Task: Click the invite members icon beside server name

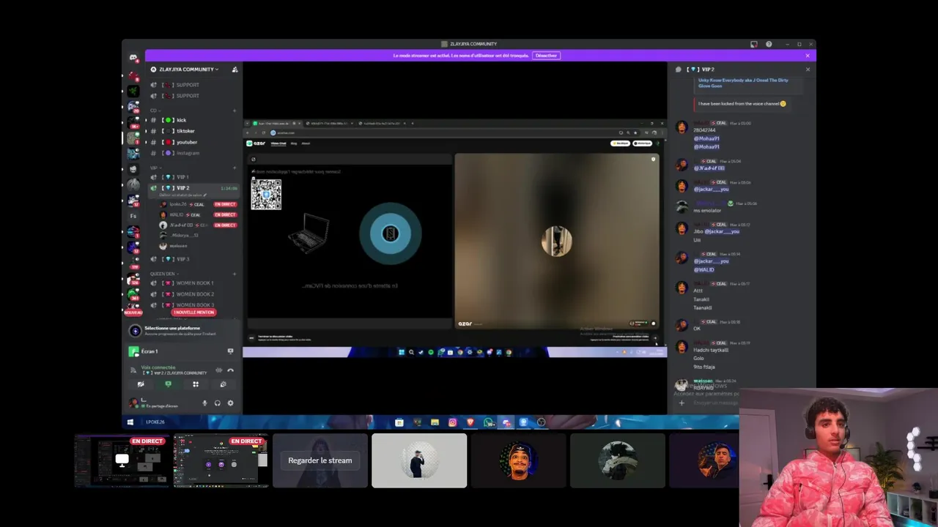Action: pyautogui.click(x=234, y=70)
